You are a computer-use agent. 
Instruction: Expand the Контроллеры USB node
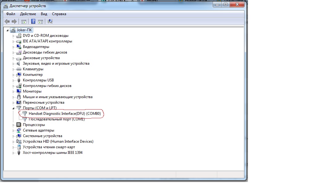click(13, 80)
